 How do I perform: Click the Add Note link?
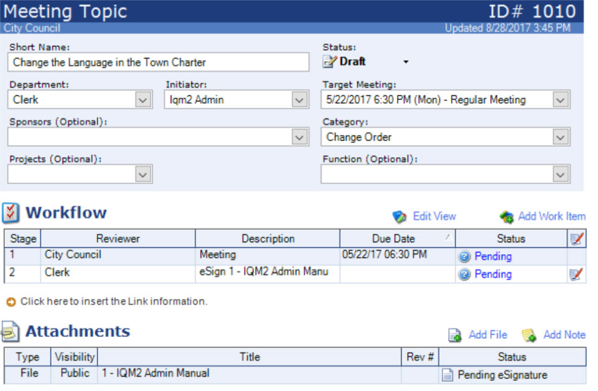tap(564, 335)
